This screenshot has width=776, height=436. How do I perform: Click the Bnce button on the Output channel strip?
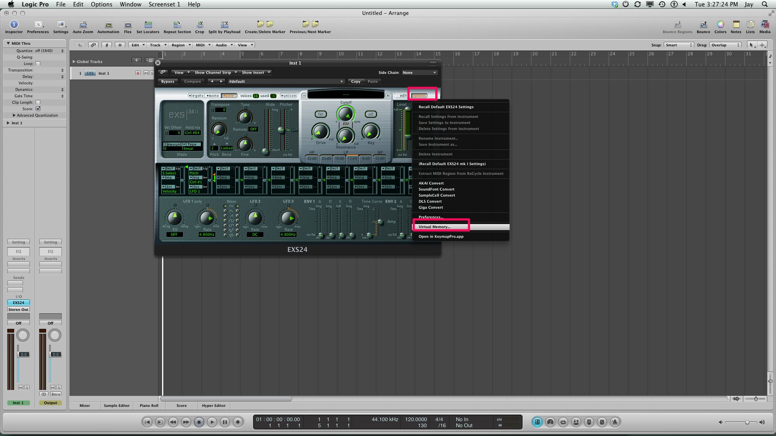(x=56, y=394)
